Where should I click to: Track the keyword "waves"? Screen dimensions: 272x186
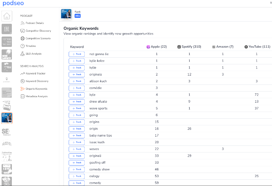pos(77,149)
